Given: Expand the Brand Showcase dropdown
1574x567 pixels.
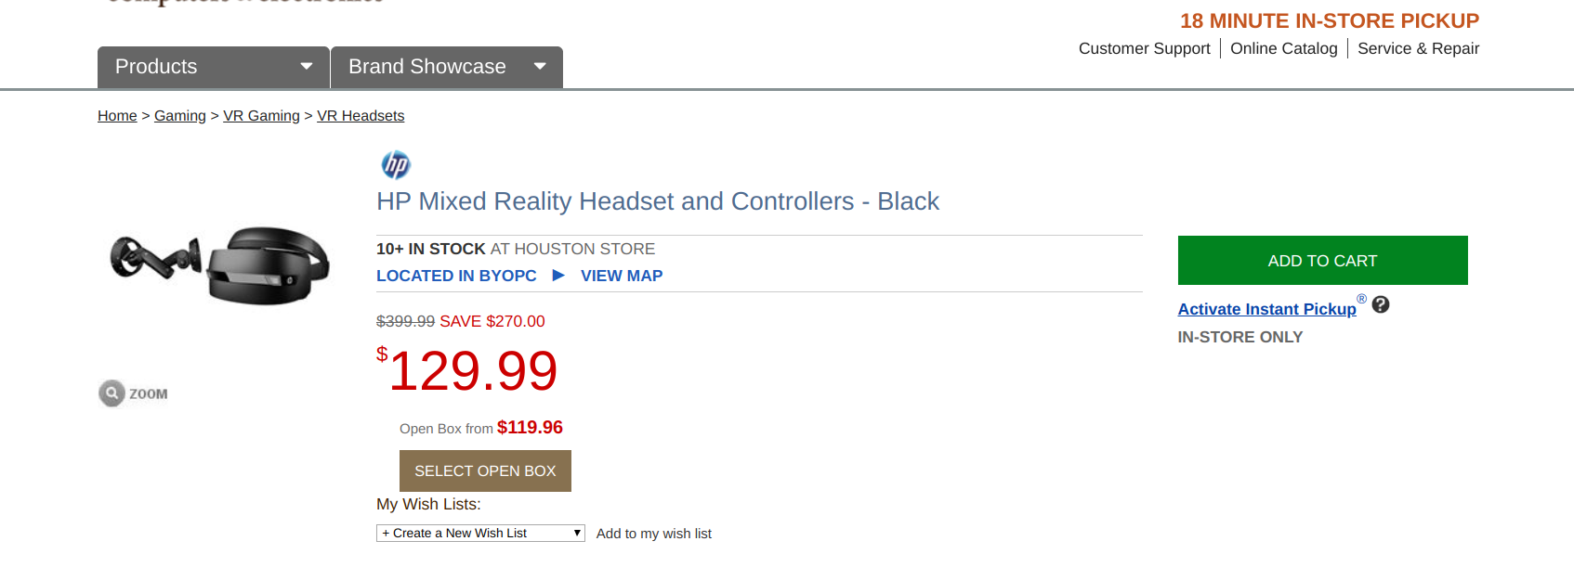Looking at the screenshot, I should [446, 67].
